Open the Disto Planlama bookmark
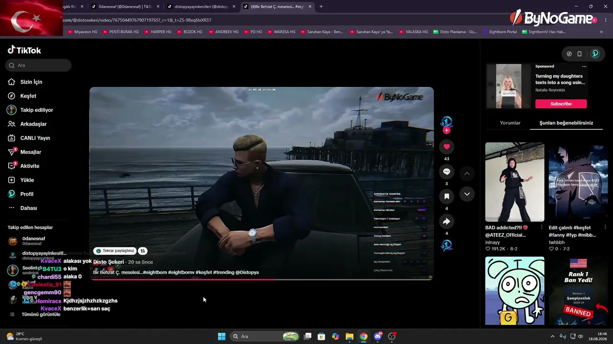The image size is (613, 344). [455, 32]
